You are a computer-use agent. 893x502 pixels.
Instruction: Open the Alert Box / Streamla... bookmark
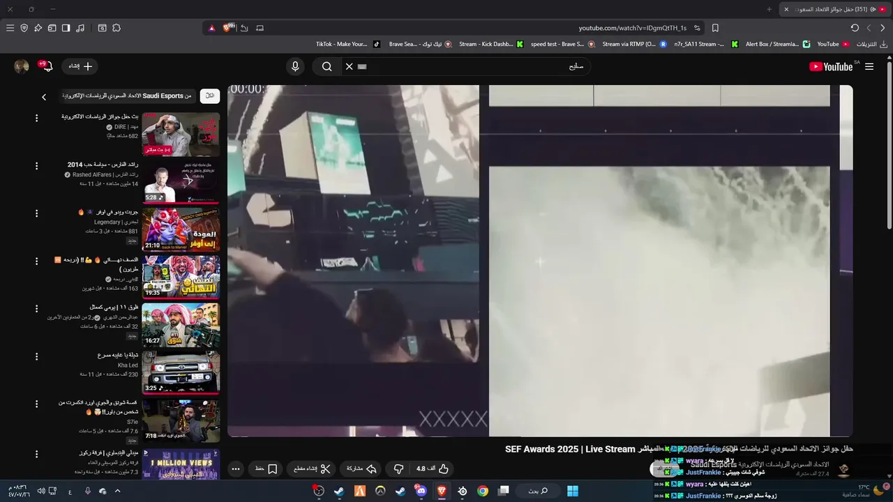tap(778, 44)
